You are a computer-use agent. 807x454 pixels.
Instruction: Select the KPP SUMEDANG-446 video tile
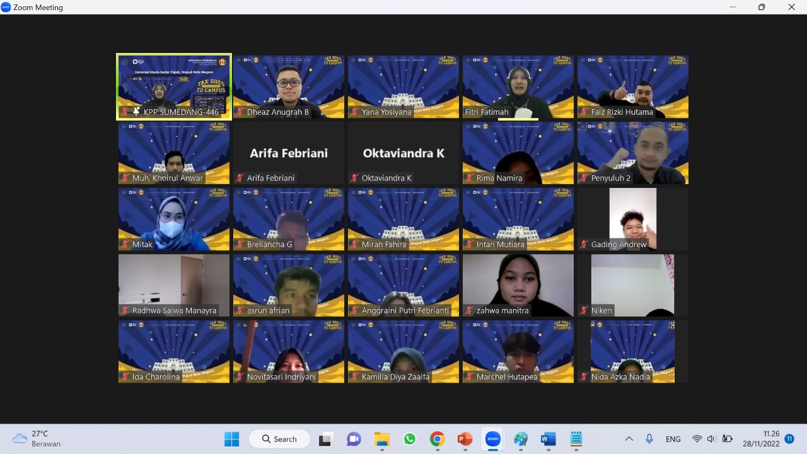pos(174,86)
